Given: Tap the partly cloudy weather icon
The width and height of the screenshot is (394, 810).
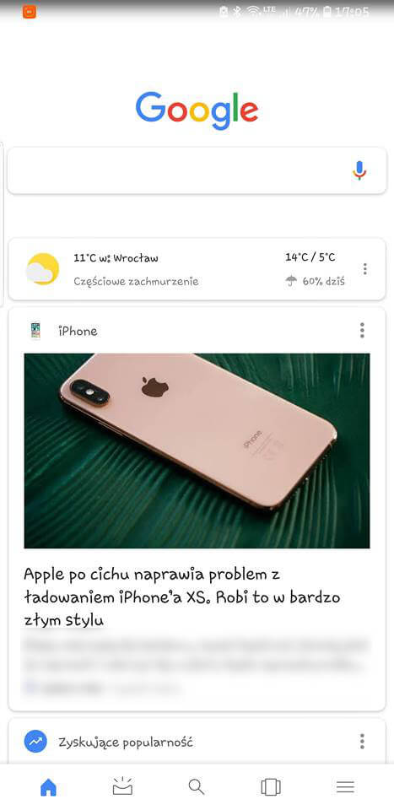Looking at the screenshot, I should click(x=42, y=269).
